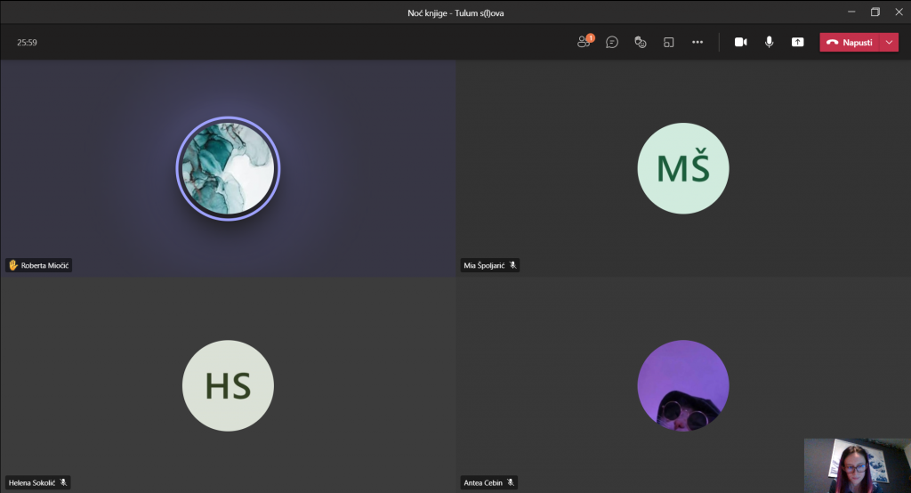Click the Mia Špoljarić name label

(483, 265)
